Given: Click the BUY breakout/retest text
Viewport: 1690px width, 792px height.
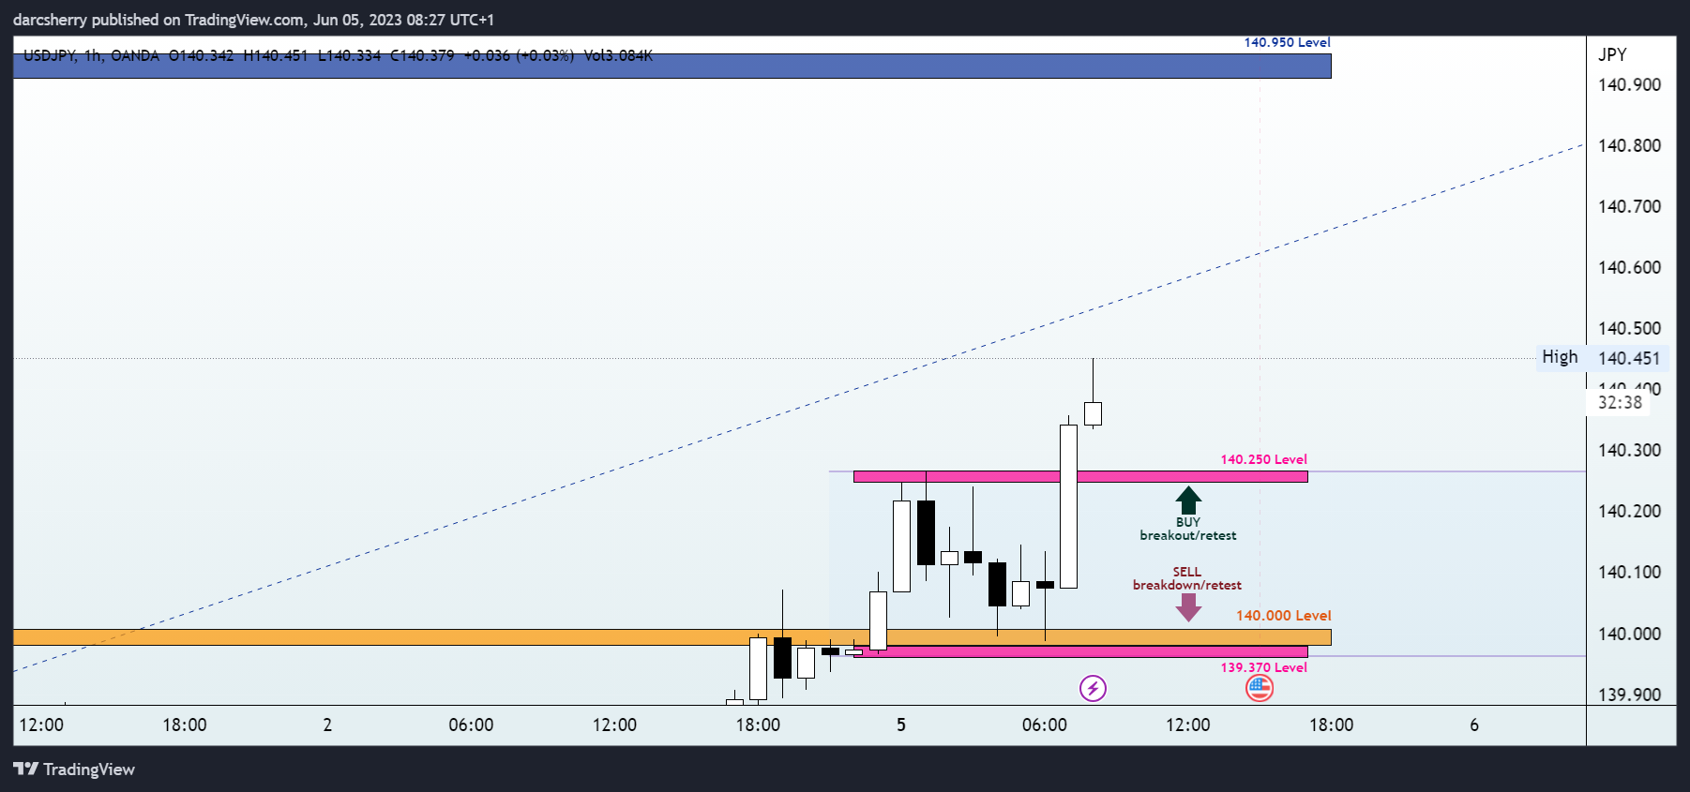Looking at the screenshot, I should [x=1188, y=529].
